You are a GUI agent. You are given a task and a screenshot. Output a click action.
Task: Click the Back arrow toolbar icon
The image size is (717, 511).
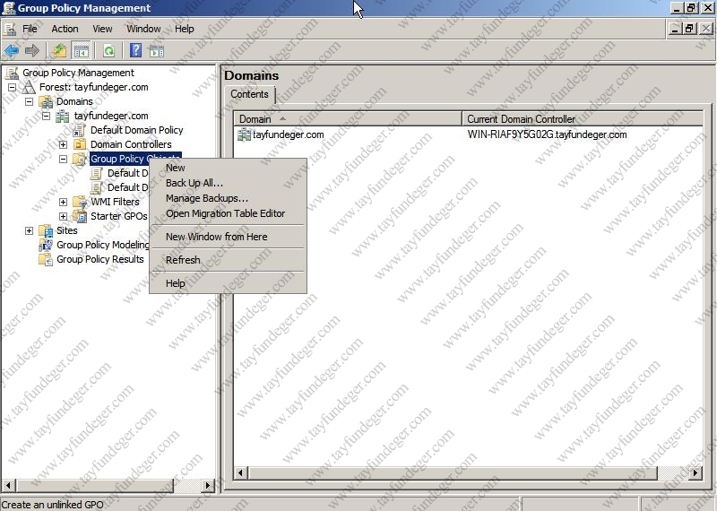[12, 50]
